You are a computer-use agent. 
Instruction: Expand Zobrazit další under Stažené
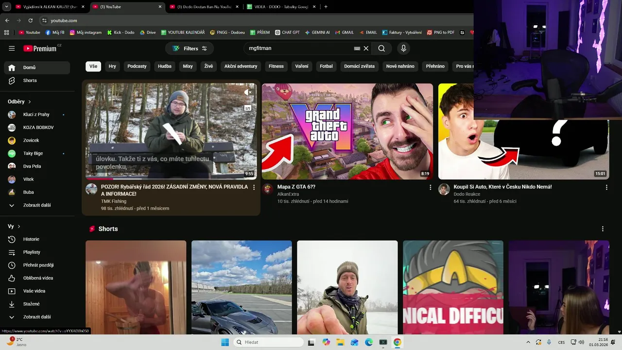(37, 317)
